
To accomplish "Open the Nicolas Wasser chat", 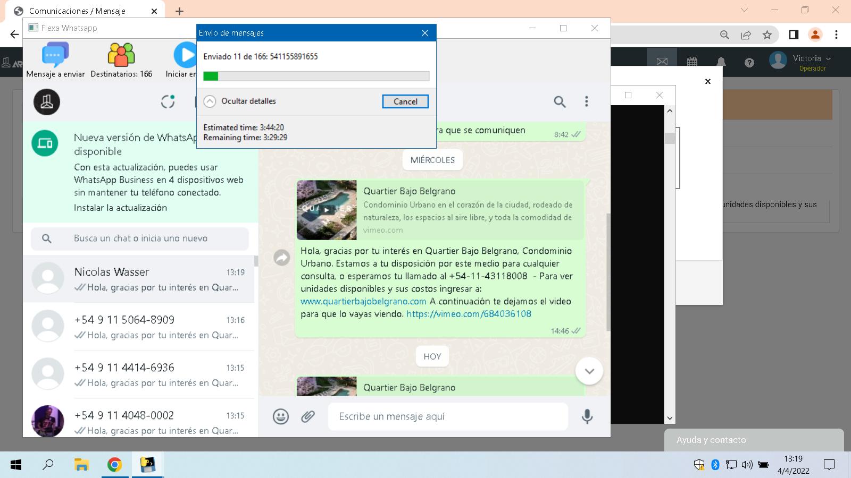I will [138, 279].
